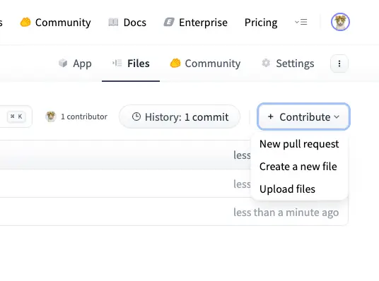Open the Enterprise link in top navigation
This screenshot has width=379, height=281.
[196, 23]
